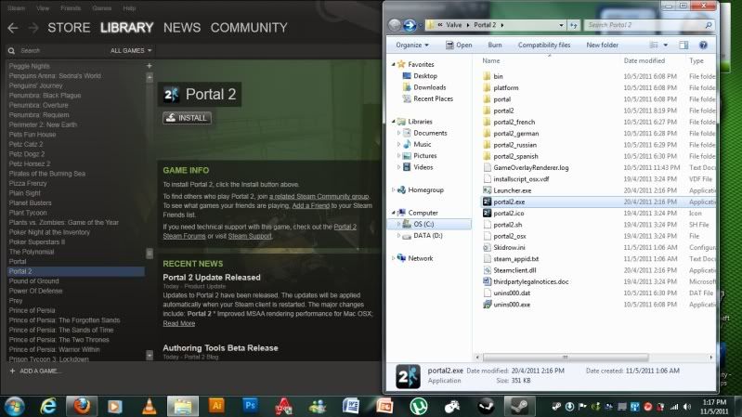Open Internet Explorer from the taskbar
The width and height of the screenshot is (742, 417).
point(48,405)
